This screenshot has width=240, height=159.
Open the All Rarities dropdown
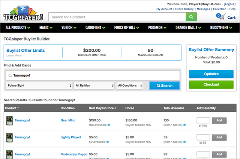94,85
